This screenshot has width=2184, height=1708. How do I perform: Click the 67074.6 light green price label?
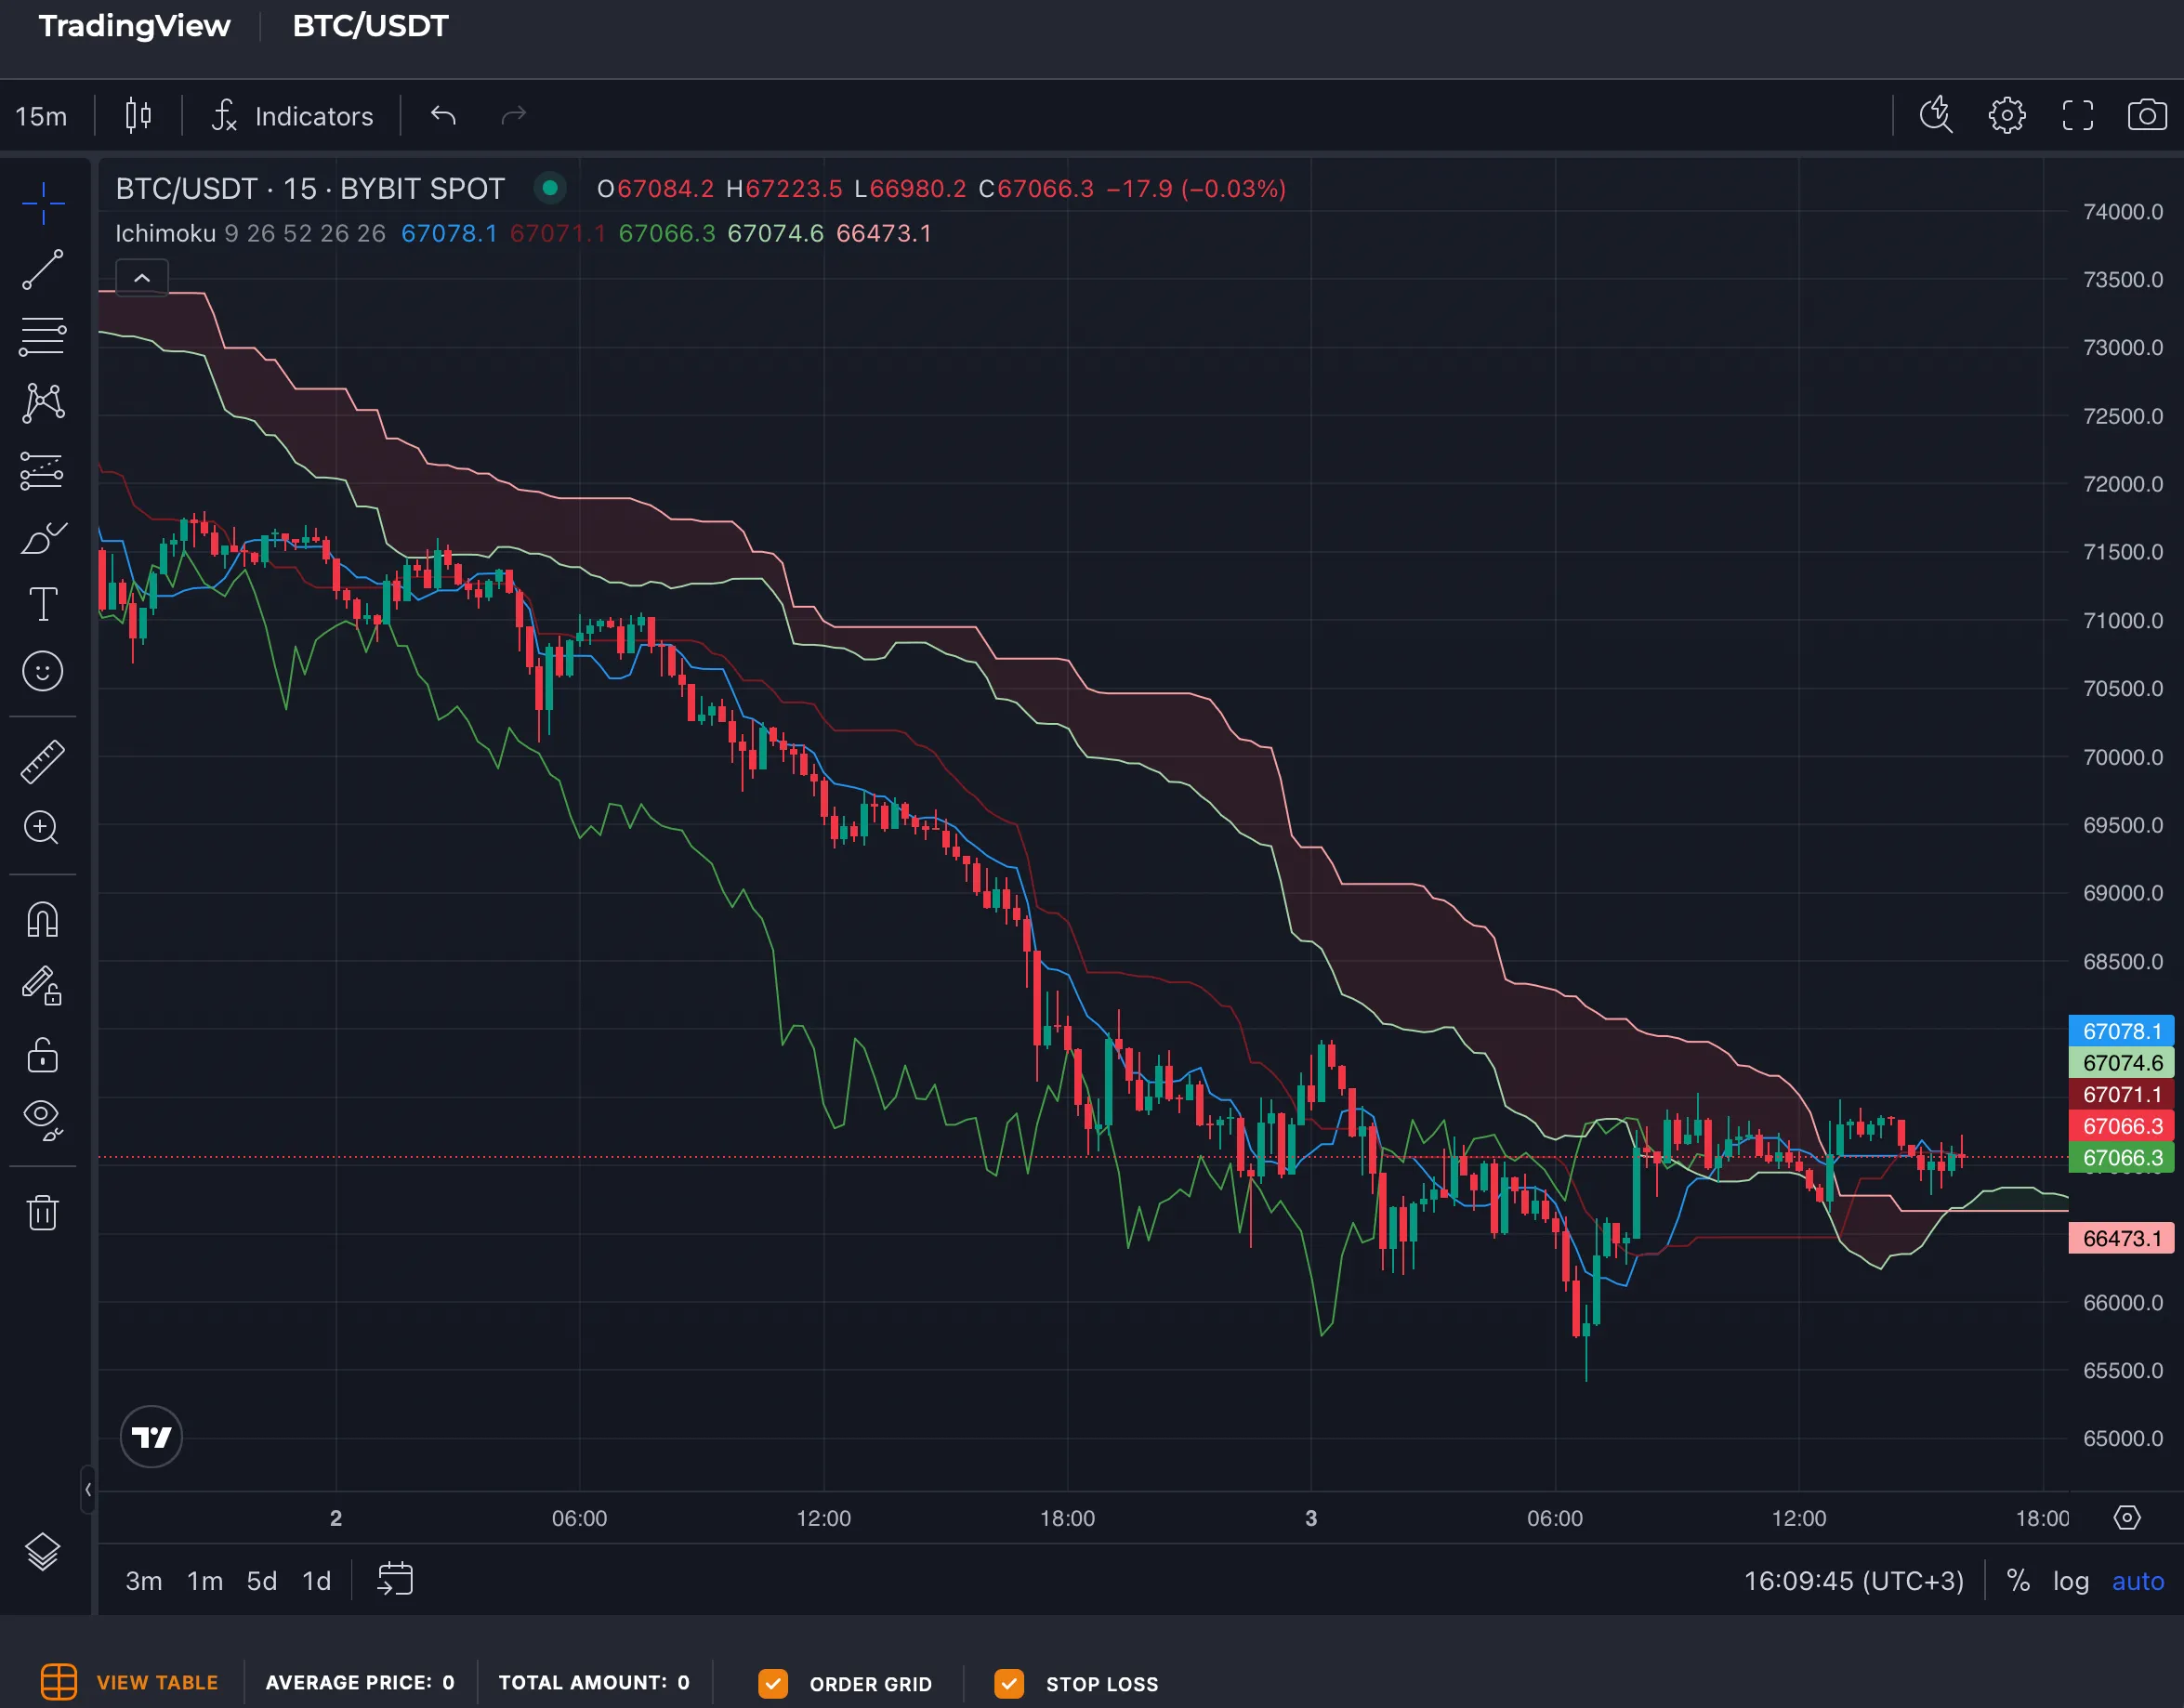(x=2121, y=1063)
